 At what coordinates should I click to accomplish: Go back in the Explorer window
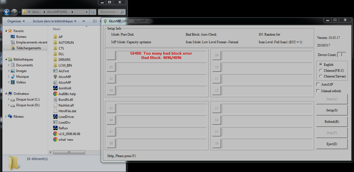tap(7, 12)
